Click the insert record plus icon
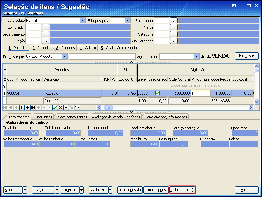The height and width of the screenshot is (197, 262). coord(38,108)
